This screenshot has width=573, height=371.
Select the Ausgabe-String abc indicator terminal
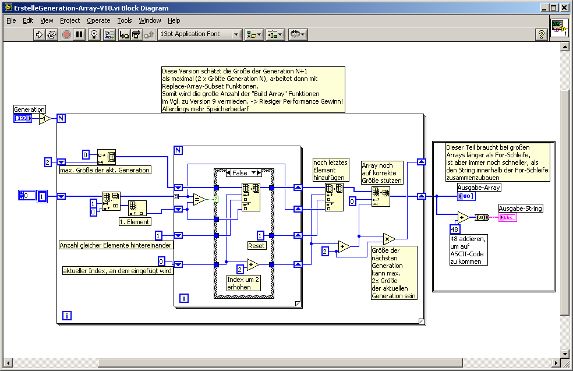coord(508,217)
